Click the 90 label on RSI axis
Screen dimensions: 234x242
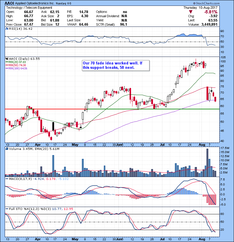click(222, 31)
